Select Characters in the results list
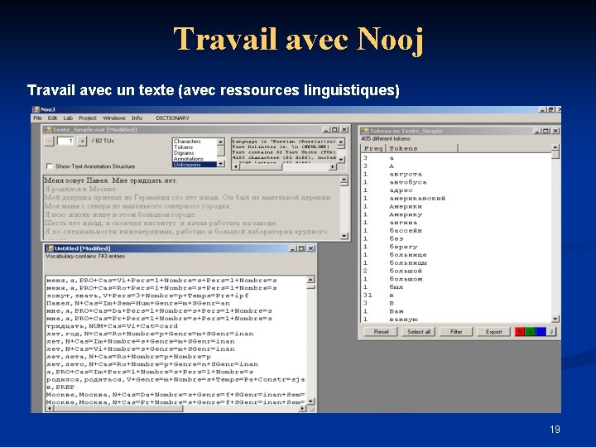This screenshot has height=447, width=596. coord(187,141)
